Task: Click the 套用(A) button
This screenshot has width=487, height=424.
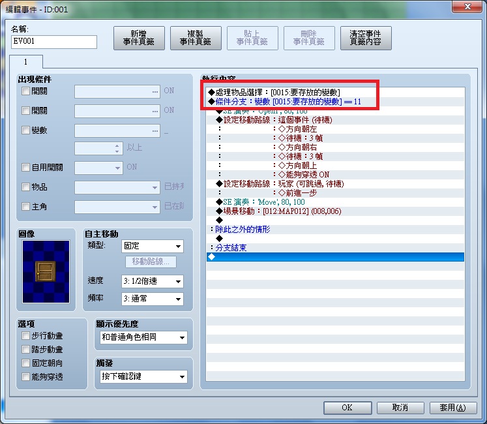Action: point(453,408)
